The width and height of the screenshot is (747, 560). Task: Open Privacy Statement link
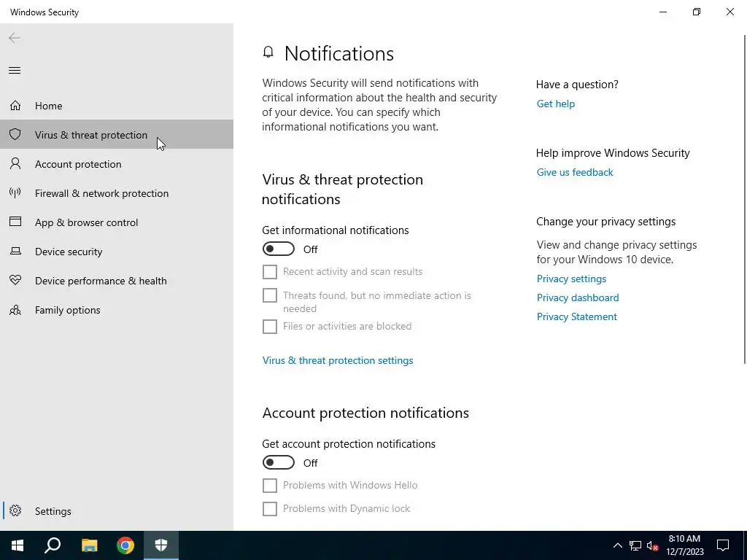point(576,316)
